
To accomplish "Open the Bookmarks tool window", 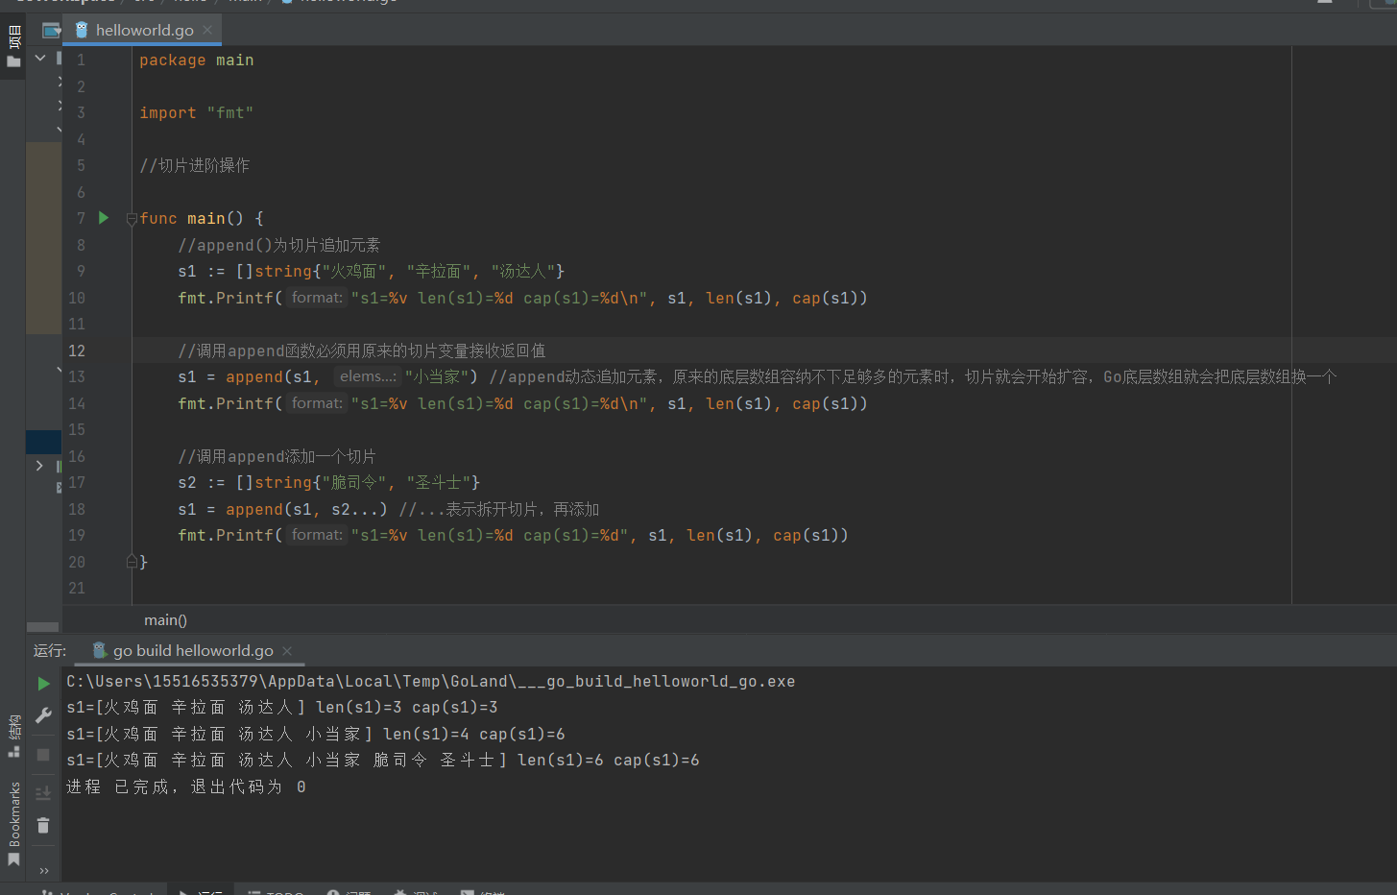I will [13, 824].
